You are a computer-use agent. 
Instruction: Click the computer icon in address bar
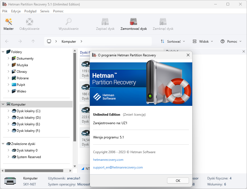pos(49,41)
